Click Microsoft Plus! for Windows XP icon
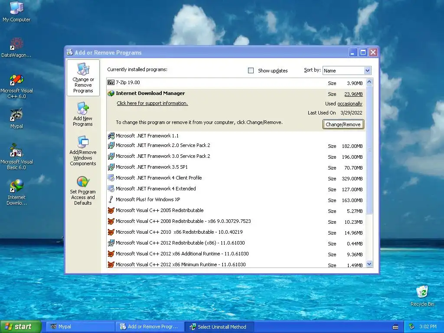Viewport: 444px width, 333px height. (111, 199)
